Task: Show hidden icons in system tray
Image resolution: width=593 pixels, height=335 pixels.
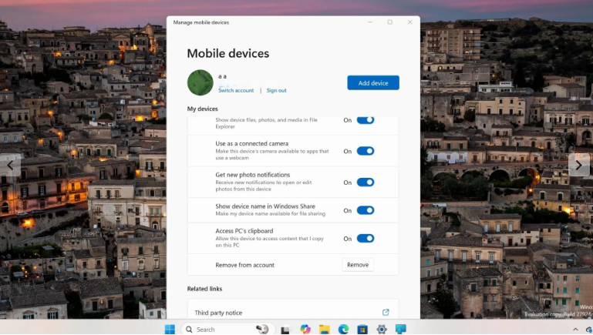Action: coord(575,330)
